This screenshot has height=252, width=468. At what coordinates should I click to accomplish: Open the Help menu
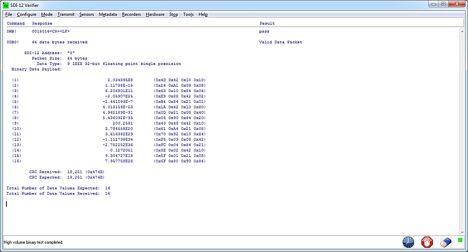203,14
